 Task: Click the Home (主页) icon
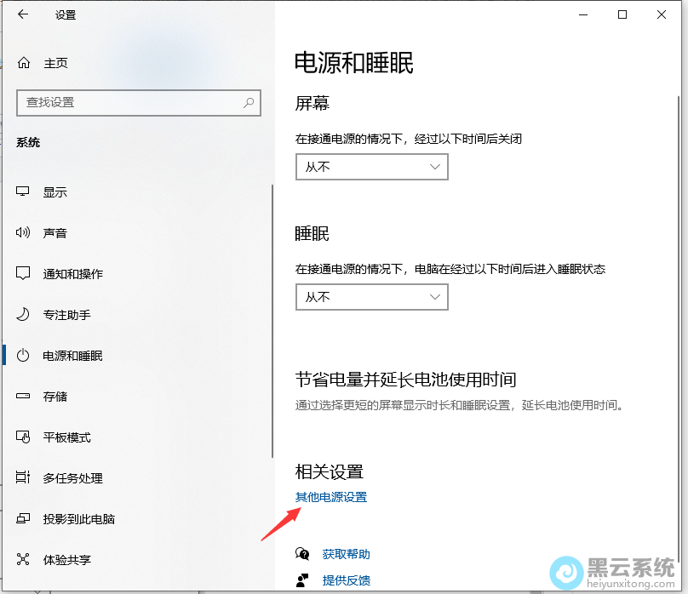tap(24, 63)
